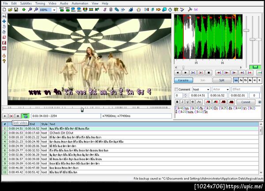The image size is (265, 191).
Task: Open Timing Post-Processor clock icon
Action: pos(170,10)
